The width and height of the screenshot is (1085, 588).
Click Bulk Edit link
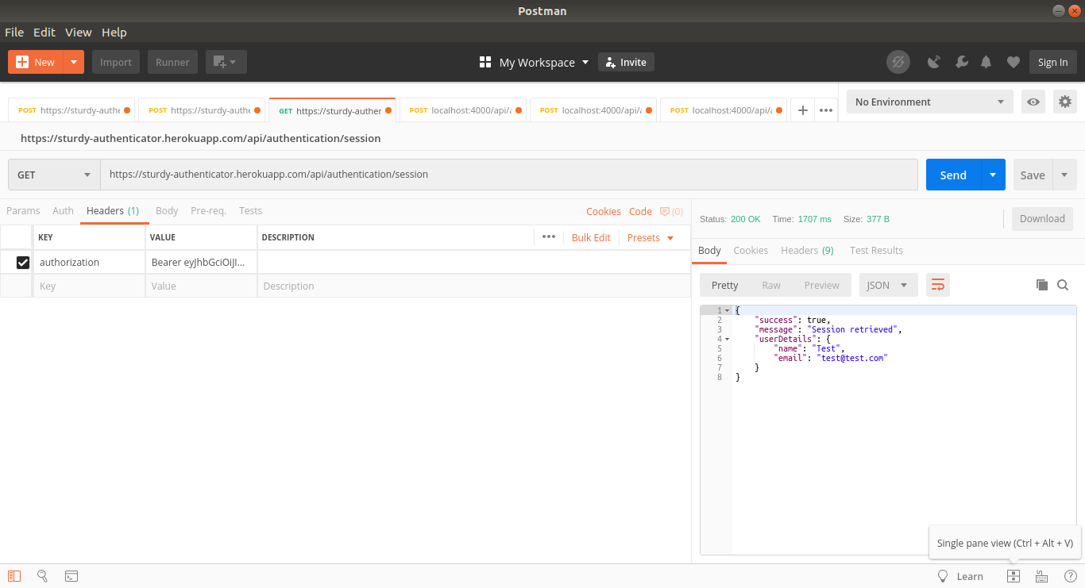[591, 237]
